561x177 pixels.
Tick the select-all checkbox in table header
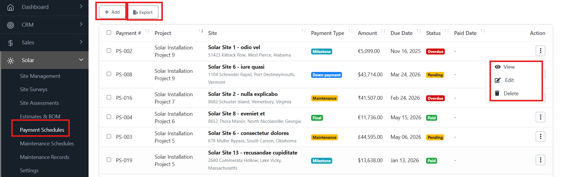pyautogui.click(x=109, y=33)
